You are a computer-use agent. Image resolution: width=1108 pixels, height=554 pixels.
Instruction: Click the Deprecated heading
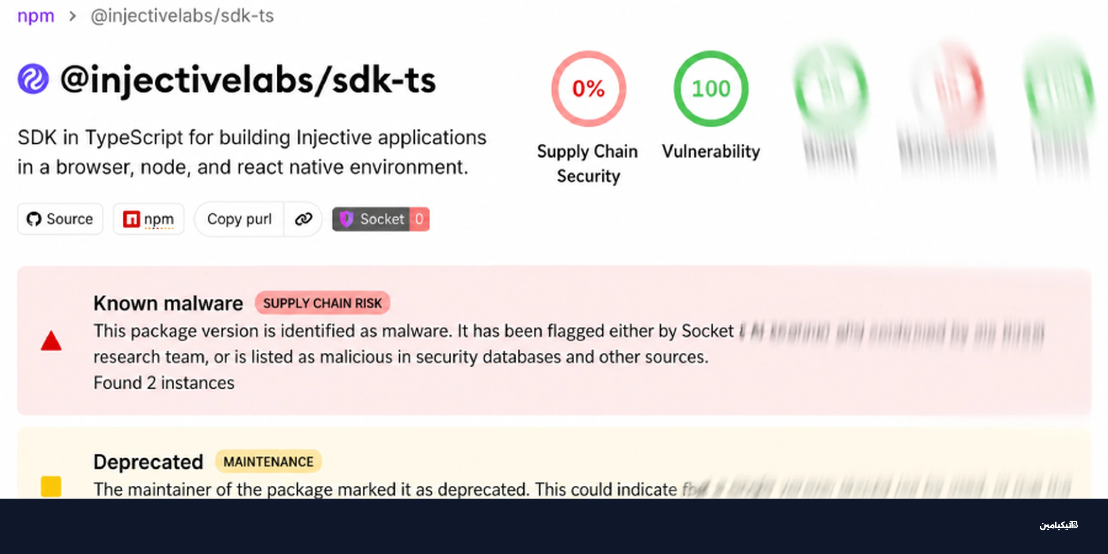pos(148,462)
